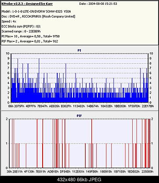Click the 'PI' chart title
This screenshot has height=183, width=159.
coord(79,50)
